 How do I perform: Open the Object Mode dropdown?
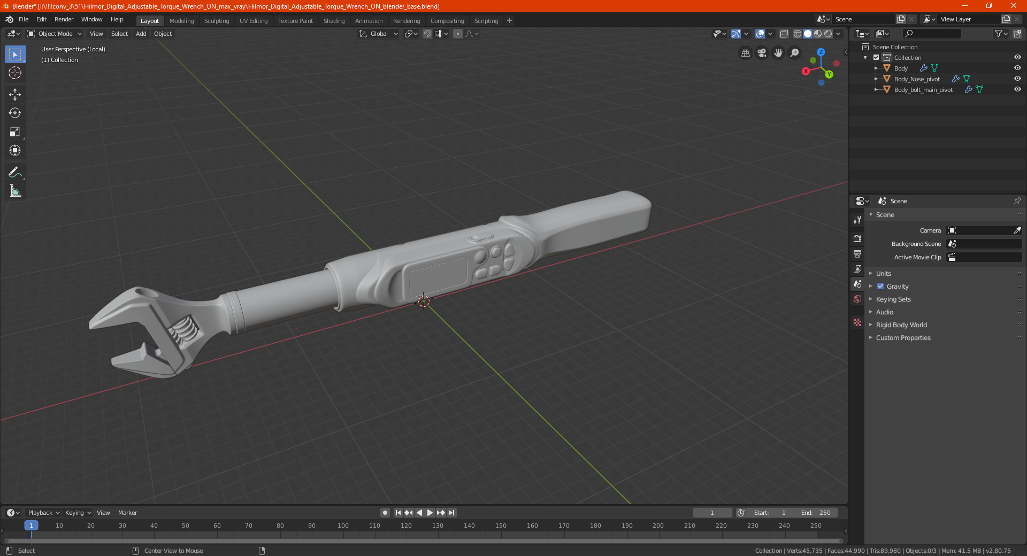tap(55, 34)
